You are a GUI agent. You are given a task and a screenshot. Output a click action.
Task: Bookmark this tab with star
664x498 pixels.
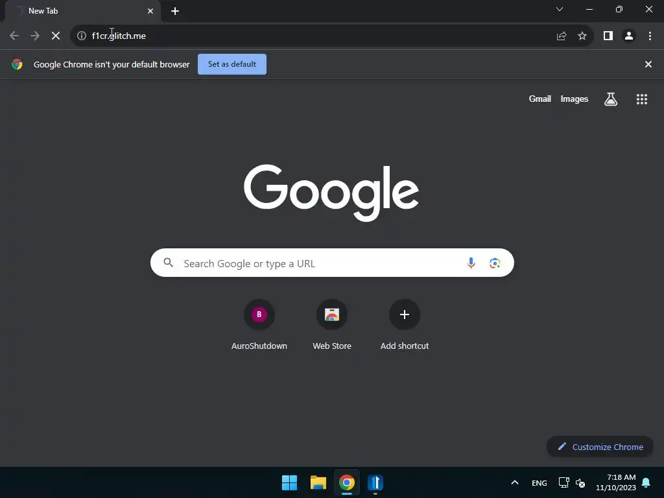coord(582,36)
